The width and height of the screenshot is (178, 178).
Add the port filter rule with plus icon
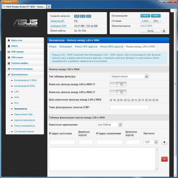click(164, 142)
